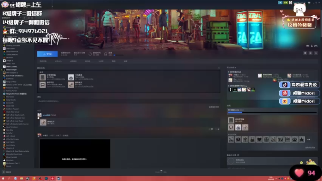Click the comment icon on activity post

point(212,129)
